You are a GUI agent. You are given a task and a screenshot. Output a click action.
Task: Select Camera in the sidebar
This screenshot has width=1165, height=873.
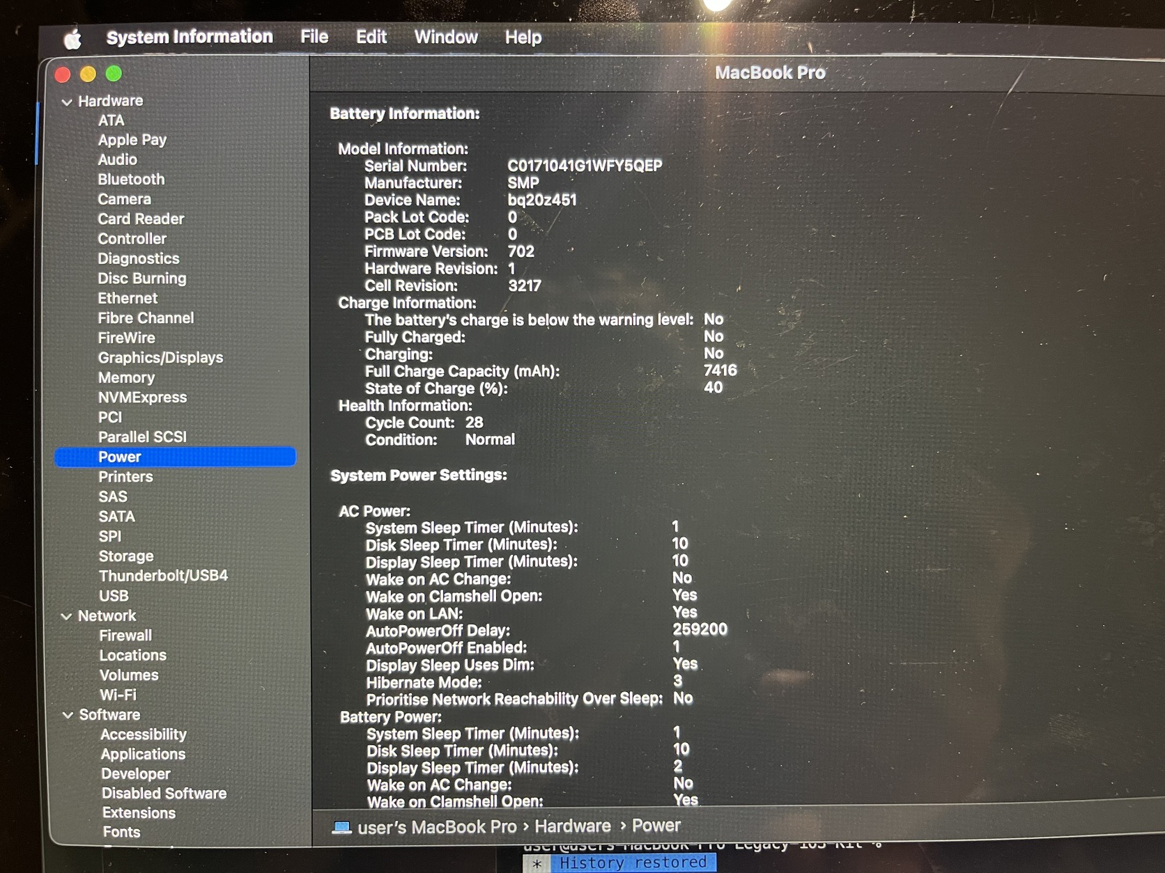pos(125,199)
